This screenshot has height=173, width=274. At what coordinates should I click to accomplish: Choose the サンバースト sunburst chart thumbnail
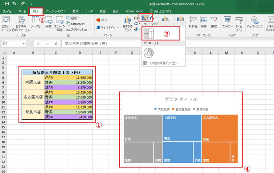(x=149, y=53)
